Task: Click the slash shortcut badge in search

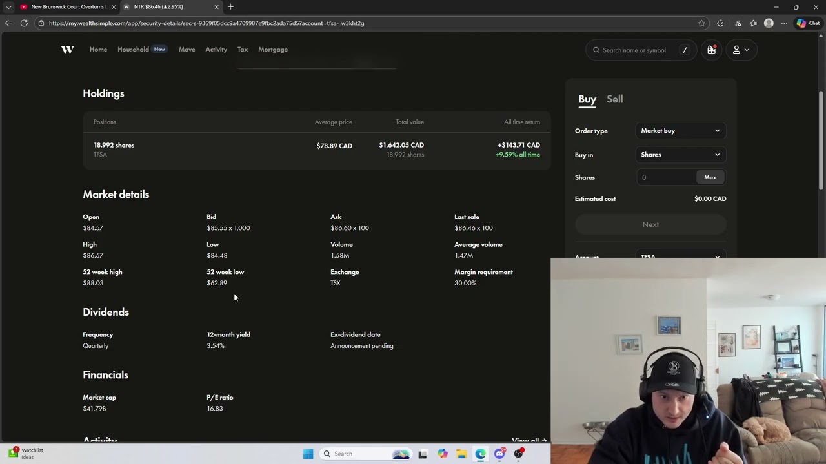Action: (x=685, y=50)
